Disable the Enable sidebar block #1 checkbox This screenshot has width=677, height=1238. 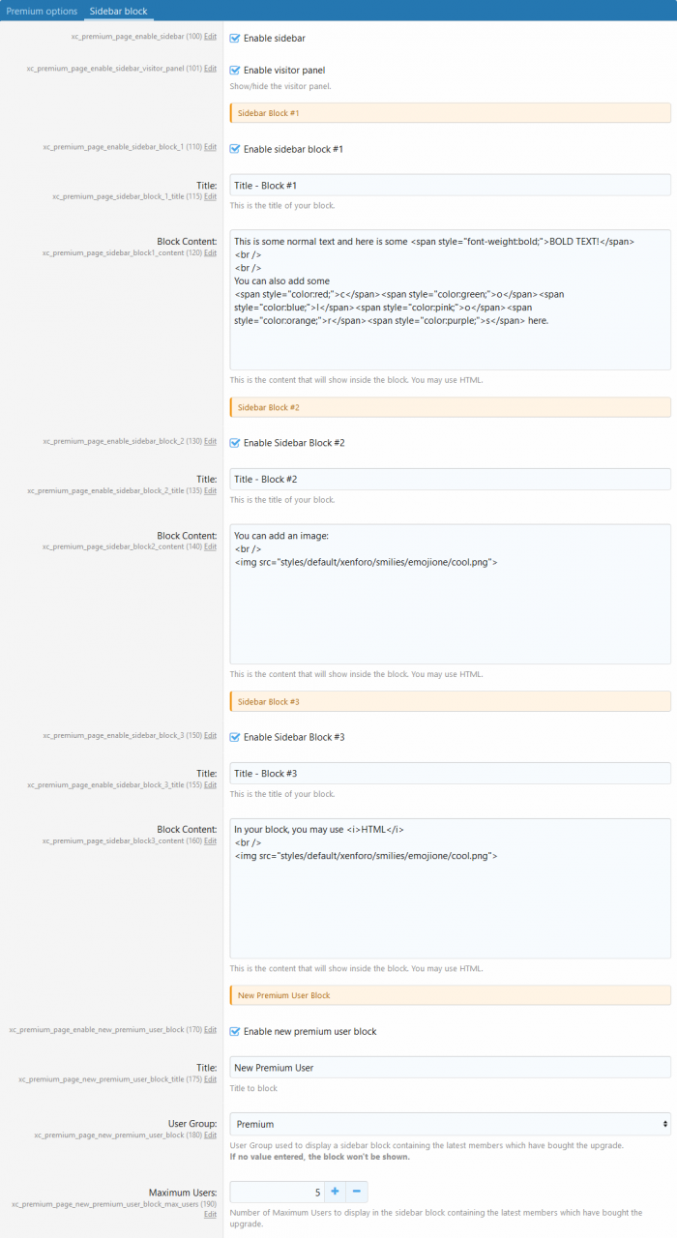(235, 149)
